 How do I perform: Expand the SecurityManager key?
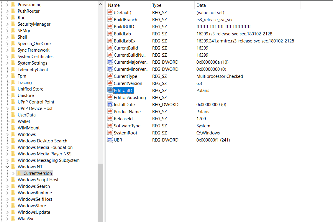pyautogui.click(x=7, y=24)
